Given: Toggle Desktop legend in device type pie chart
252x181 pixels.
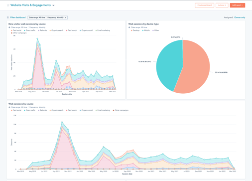Looking at the screenshot, I should pos(135,30).
